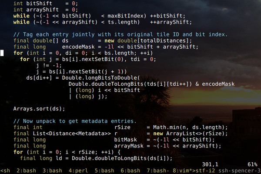Viewport: 261px width, 174px height.
Task: Place cursor on Arrays.sort(ds); line
Action: [39, 109]
